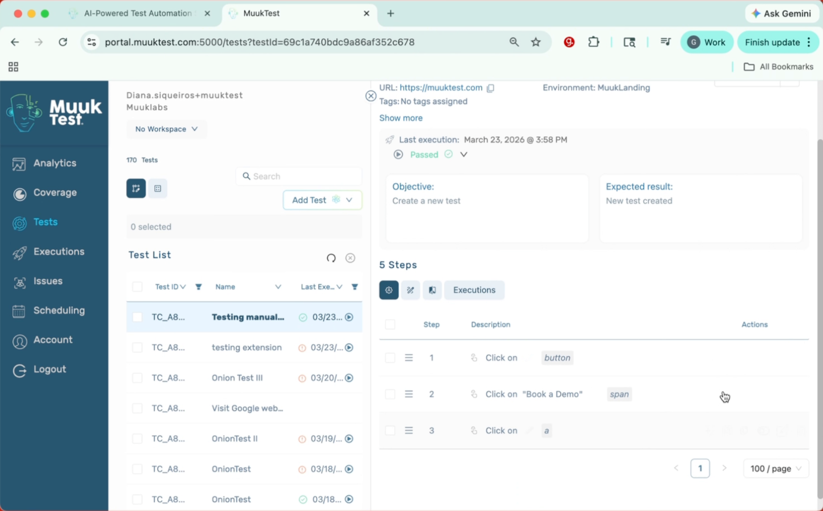Follow the https://muuktest.com link
The image size is (823, 511).
[441, 88]
